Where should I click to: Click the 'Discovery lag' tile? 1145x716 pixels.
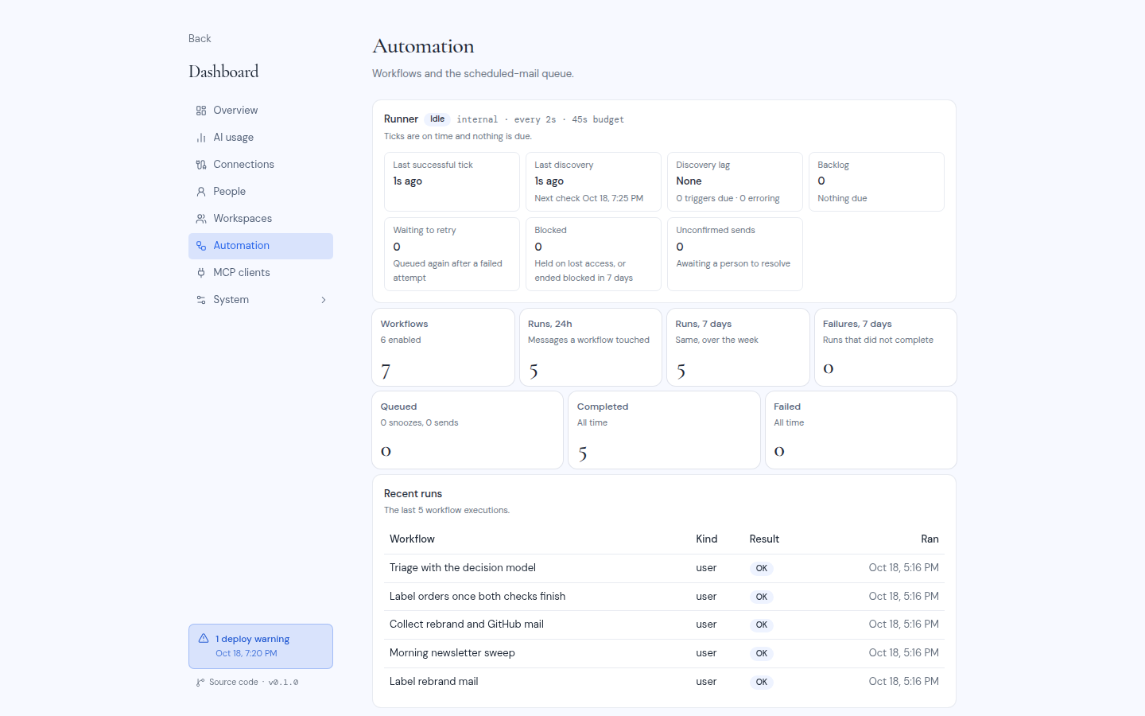735,182
